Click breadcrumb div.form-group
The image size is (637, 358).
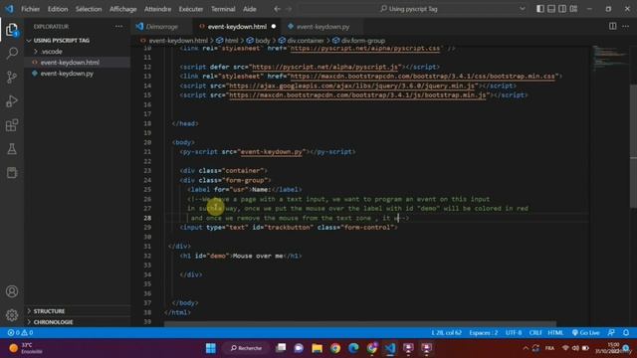coord(363,41)
